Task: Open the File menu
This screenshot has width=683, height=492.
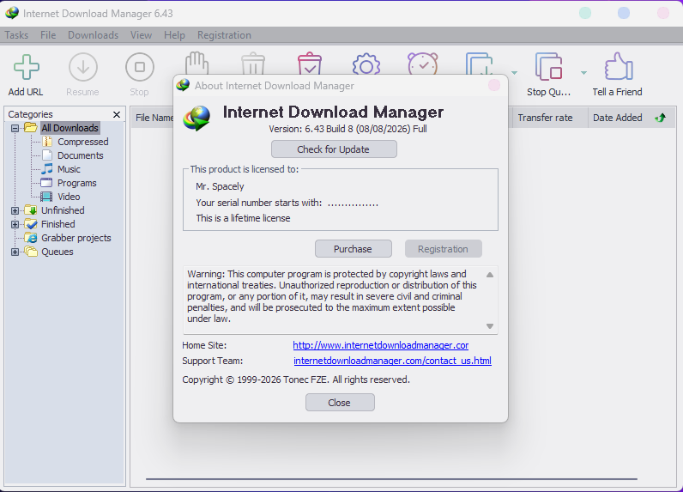Action: tap(48, 35)
